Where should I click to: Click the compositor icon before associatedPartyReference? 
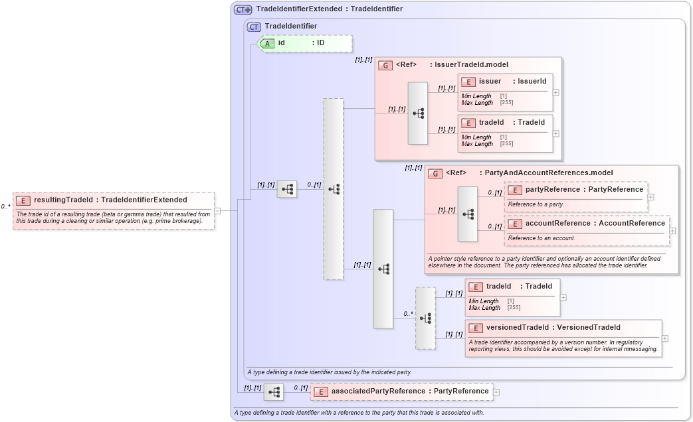click(275, 391)
